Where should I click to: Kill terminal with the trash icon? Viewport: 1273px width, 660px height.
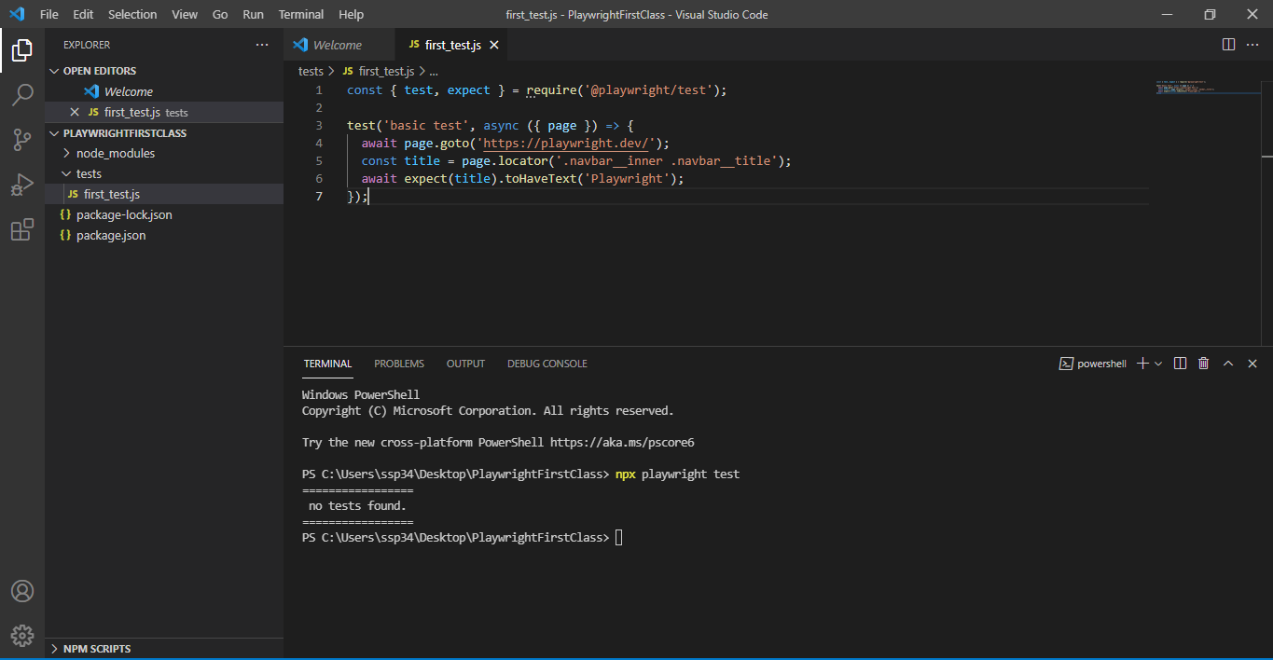(x=1204, y=364)
